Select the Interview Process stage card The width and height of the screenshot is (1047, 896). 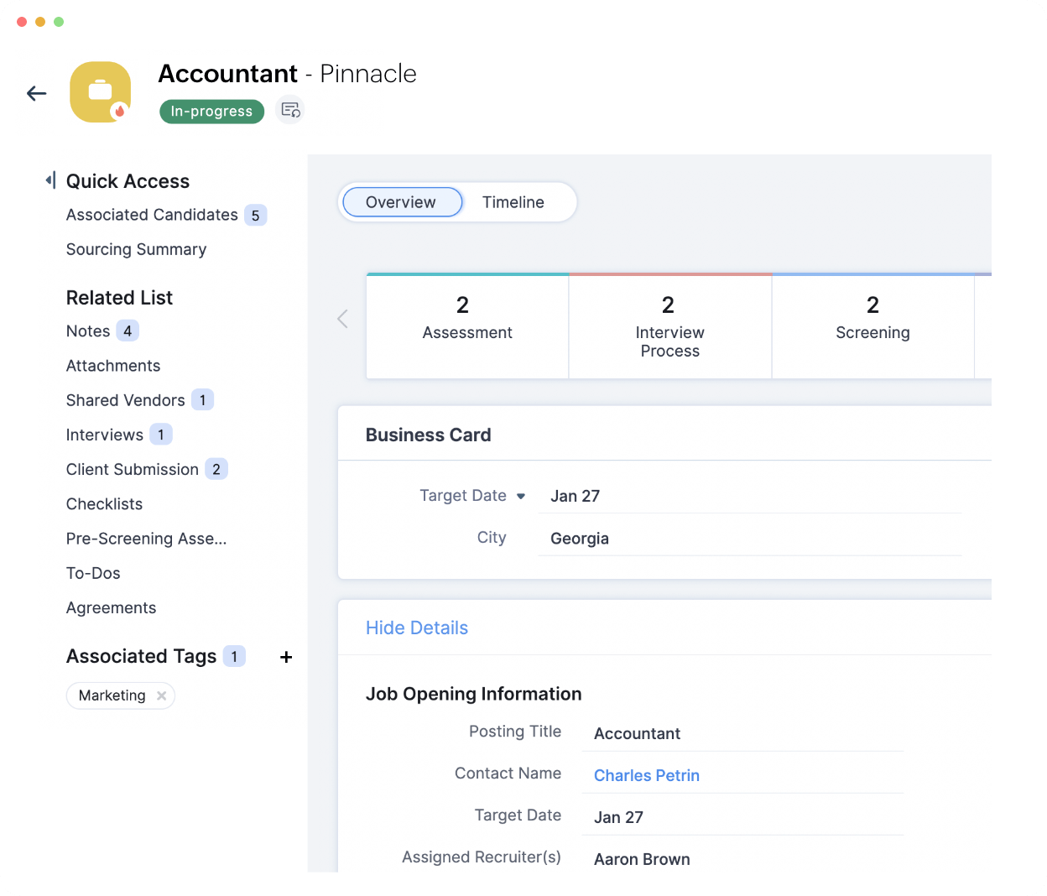[x=669, y=326]
